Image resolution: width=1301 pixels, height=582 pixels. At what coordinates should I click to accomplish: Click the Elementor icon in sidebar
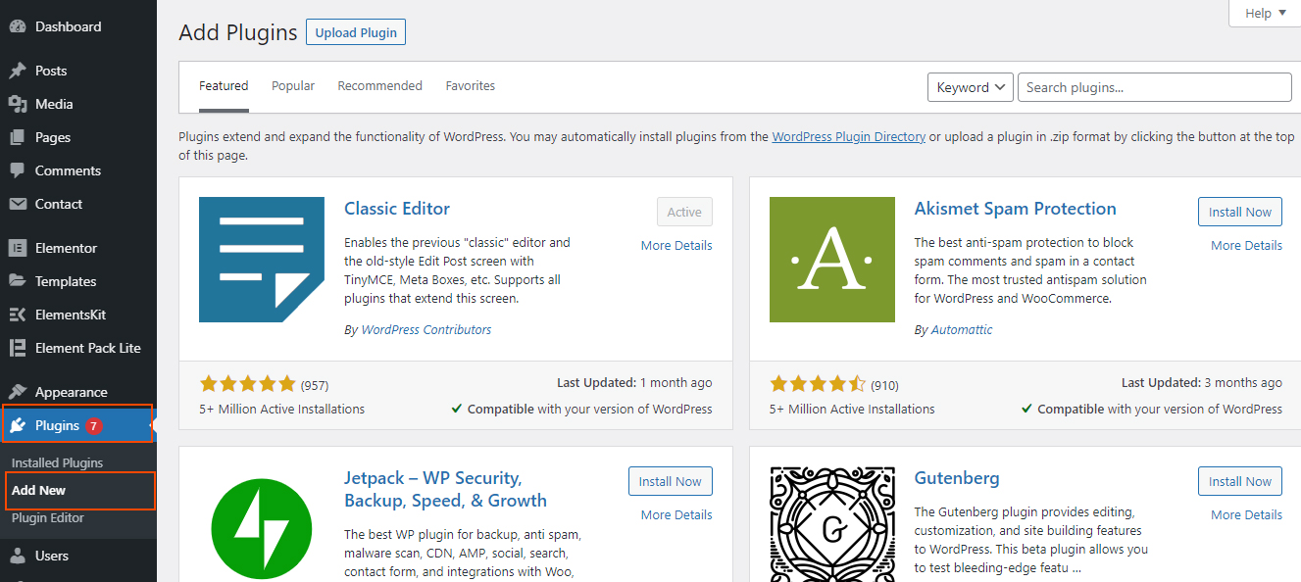[18, 248]
